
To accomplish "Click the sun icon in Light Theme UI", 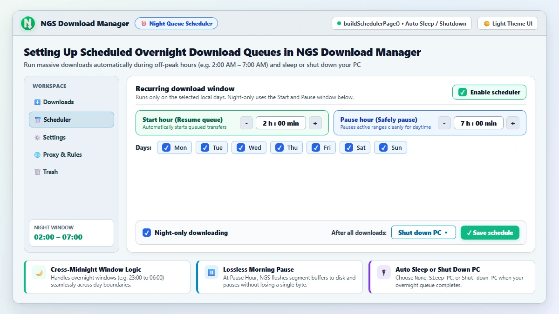I will (x=486, y=23).
